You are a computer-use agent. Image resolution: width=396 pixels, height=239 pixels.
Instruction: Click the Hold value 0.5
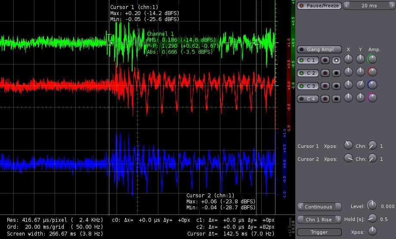coord(384,219)
